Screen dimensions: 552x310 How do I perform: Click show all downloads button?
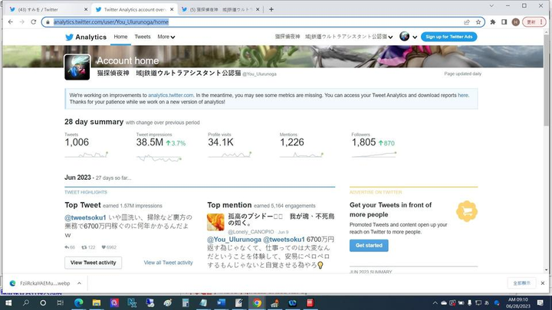tap(521, 283)
